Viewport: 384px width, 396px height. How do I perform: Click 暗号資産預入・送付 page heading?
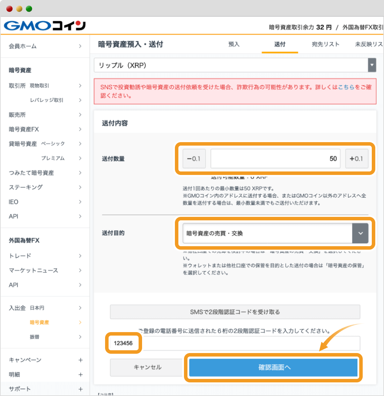point(131,44)
